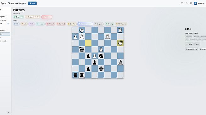The image size is (206, 115).
Task: Select the Medium difficulty chip
Action: click(x=32, y=17)
